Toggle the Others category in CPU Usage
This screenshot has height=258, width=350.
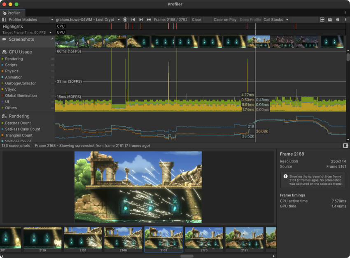coord(2,108)
